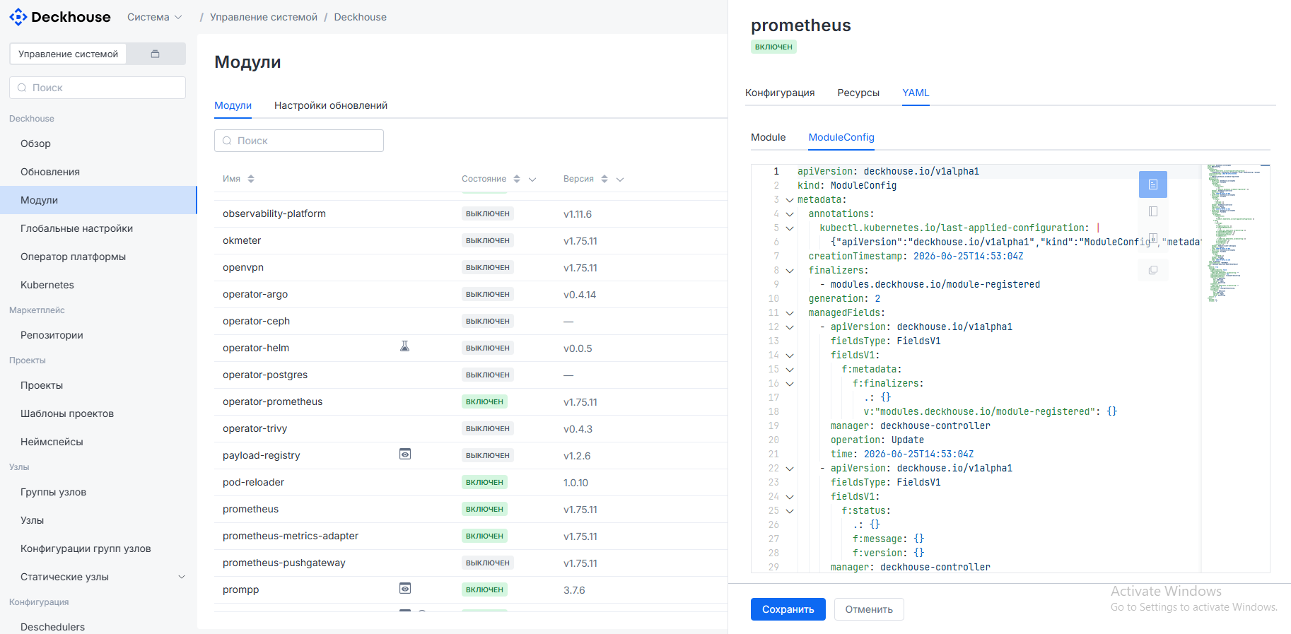Select the ModuleConfig sub-tab
This screenshot has height=634, width=1291.
pos(841,137)
